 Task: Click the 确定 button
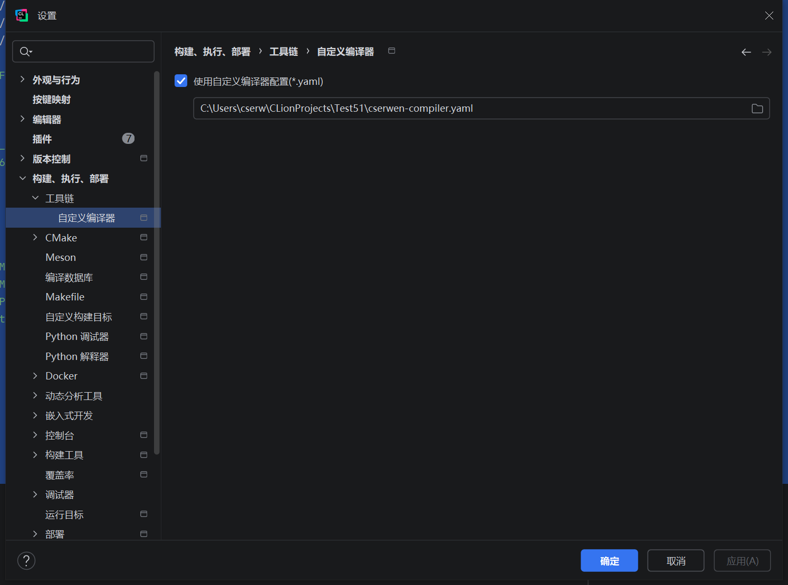(x=609, y=561)
